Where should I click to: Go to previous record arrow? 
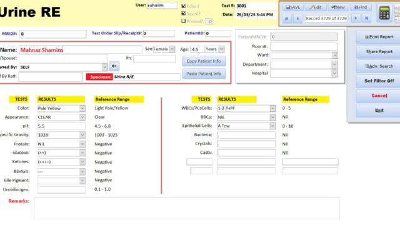point(297,18)
